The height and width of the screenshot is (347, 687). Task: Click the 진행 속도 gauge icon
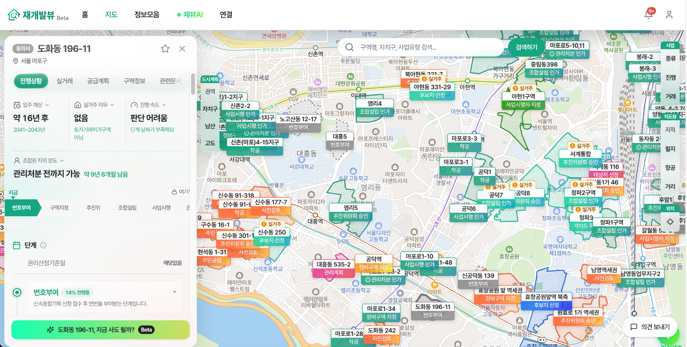click(134, 105)
